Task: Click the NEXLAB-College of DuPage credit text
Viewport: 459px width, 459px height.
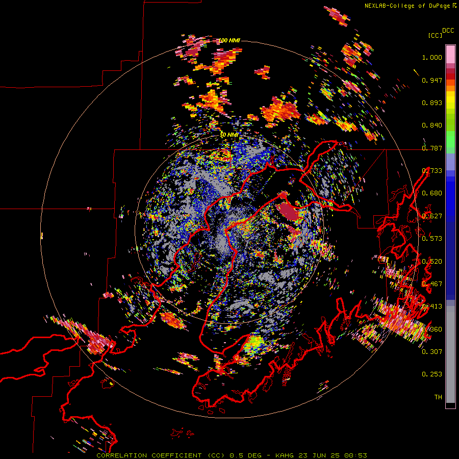Action: (x=407, y=6)
